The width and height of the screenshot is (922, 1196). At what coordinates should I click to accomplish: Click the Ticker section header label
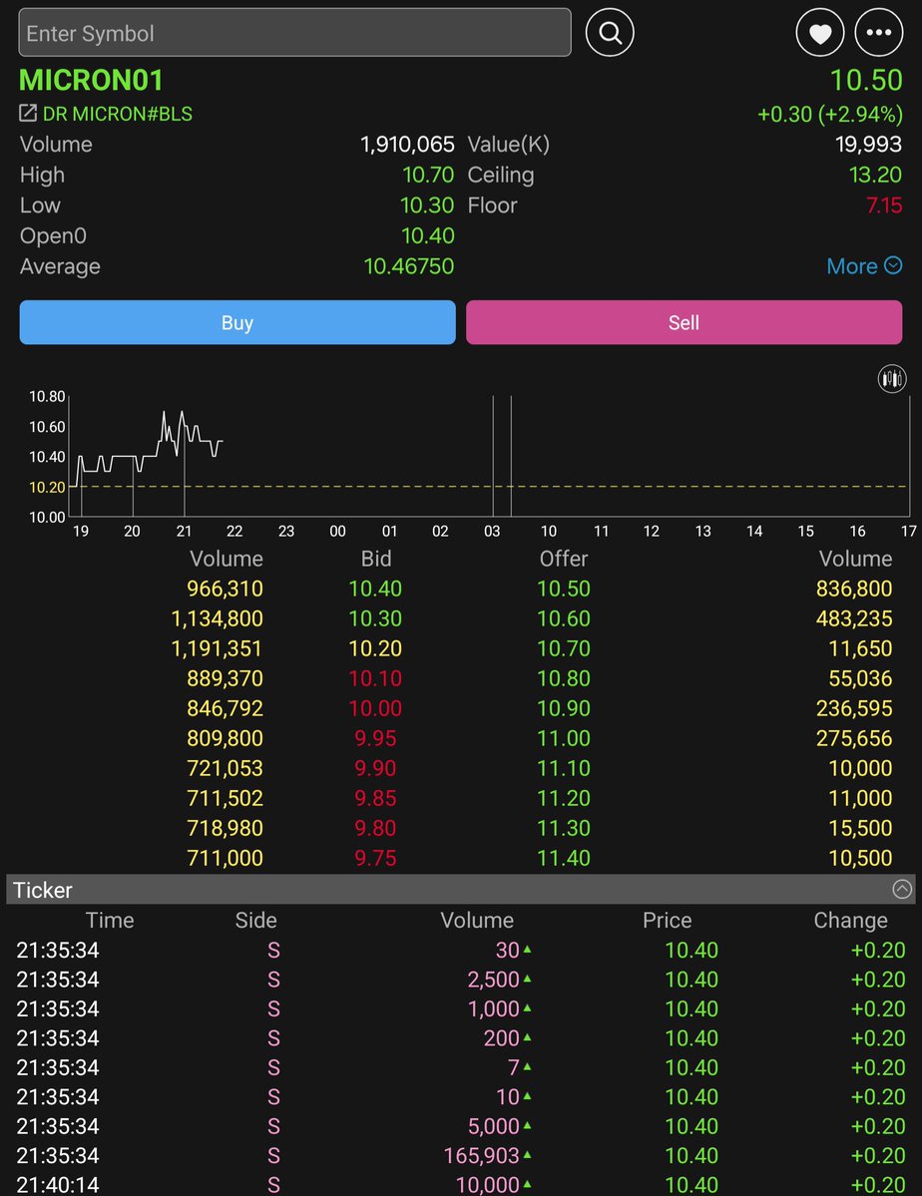point(43,890)
